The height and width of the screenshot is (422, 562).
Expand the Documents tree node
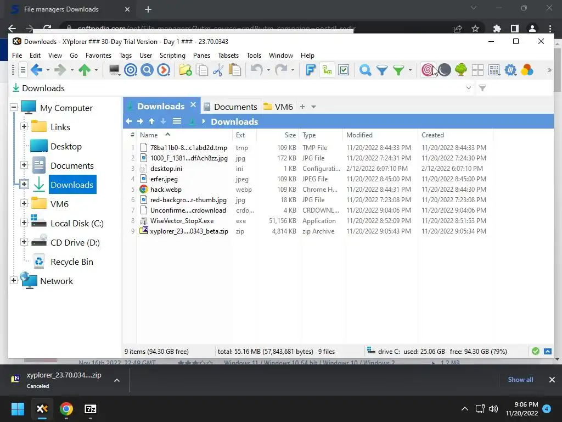(24, 165)
